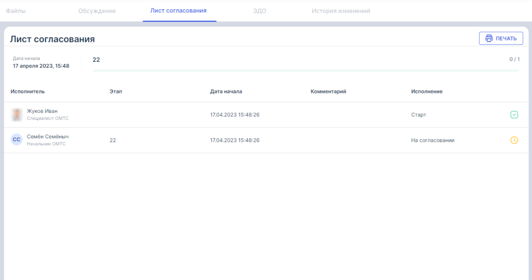Click the Дата начала column header
This screenshot has width=532, height=280.
tap(226, 91)
